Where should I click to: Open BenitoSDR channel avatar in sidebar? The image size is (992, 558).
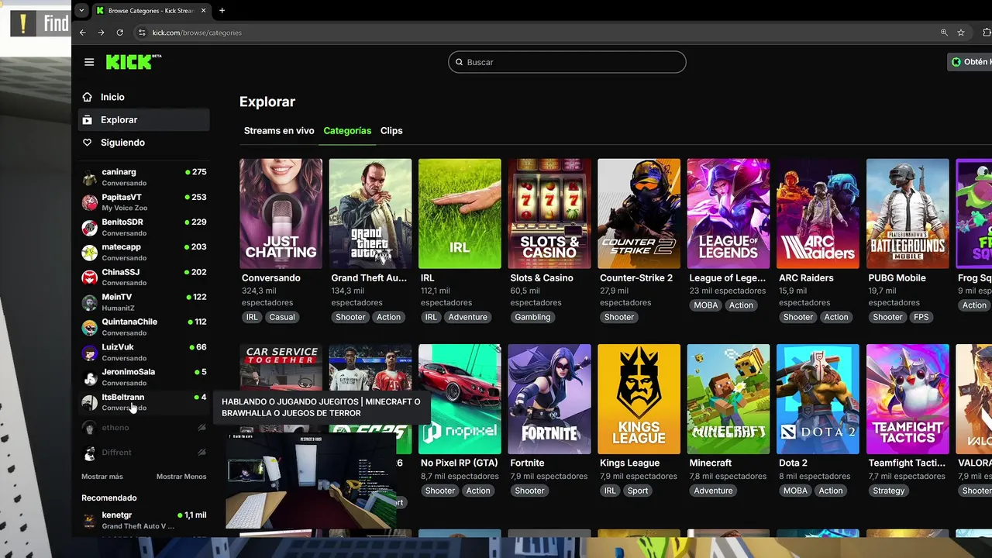pyautogui.click(x=90, y=227)
